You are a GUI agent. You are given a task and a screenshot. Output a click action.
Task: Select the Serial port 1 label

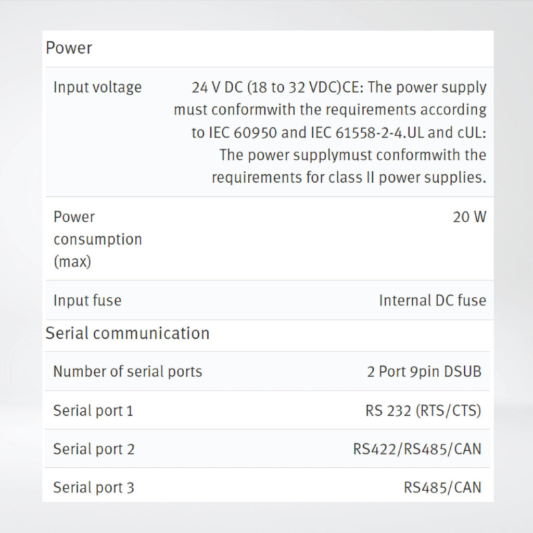pos(93,411)
